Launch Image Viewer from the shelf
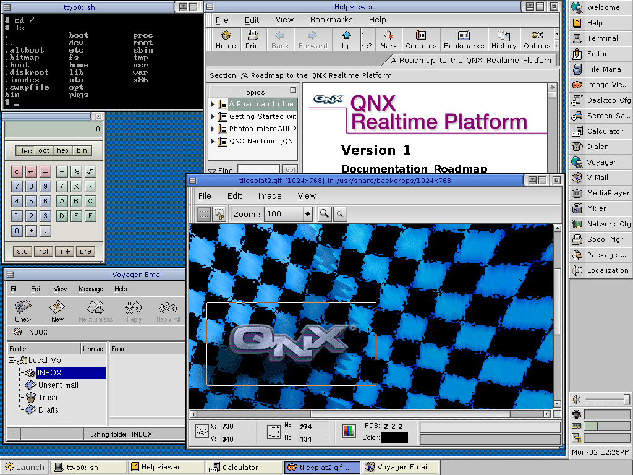633x475 pixels. click(601, 85)
